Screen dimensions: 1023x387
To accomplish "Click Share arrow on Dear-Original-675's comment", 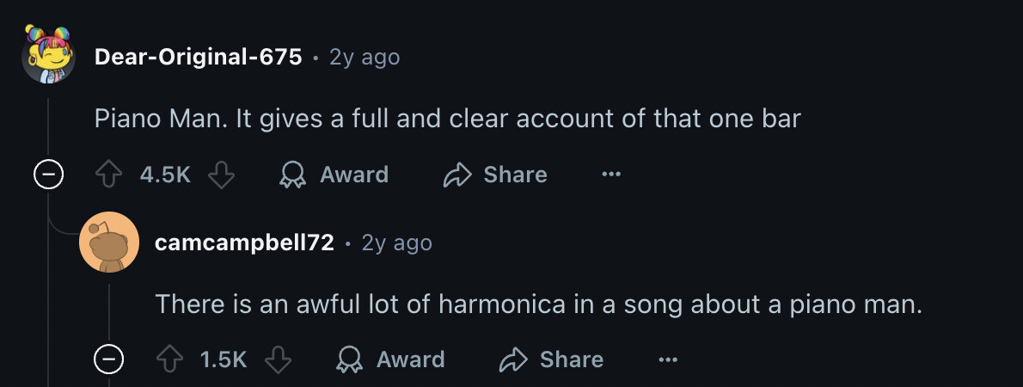I will [x=456, y=175].
